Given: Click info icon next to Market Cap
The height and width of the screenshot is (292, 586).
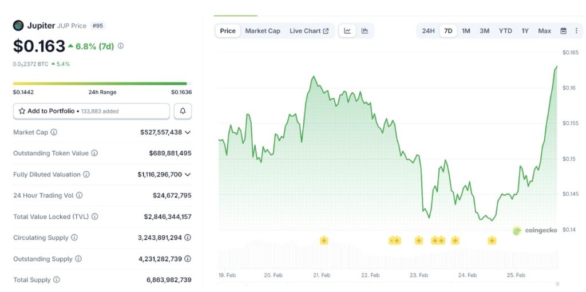Looking at the screenshot, I should pyautogui.click(x=54, y=132).
